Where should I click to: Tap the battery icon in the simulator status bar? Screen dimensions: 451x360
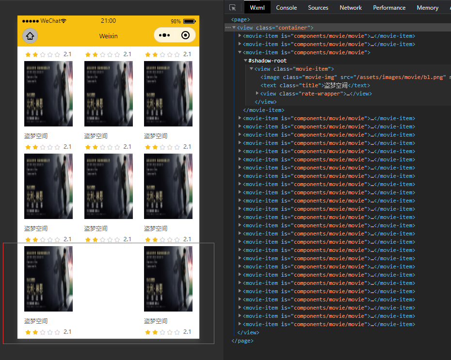point(189,21)
